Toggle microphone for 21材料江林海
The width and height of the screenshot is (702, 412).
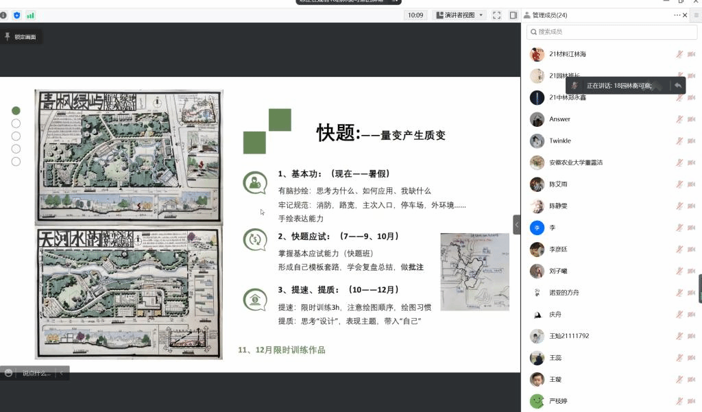click(x=679, y=54)
